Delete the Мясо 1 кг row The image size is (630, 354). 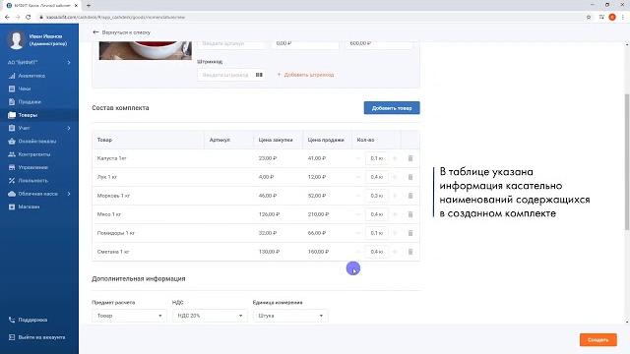point(410,214)
